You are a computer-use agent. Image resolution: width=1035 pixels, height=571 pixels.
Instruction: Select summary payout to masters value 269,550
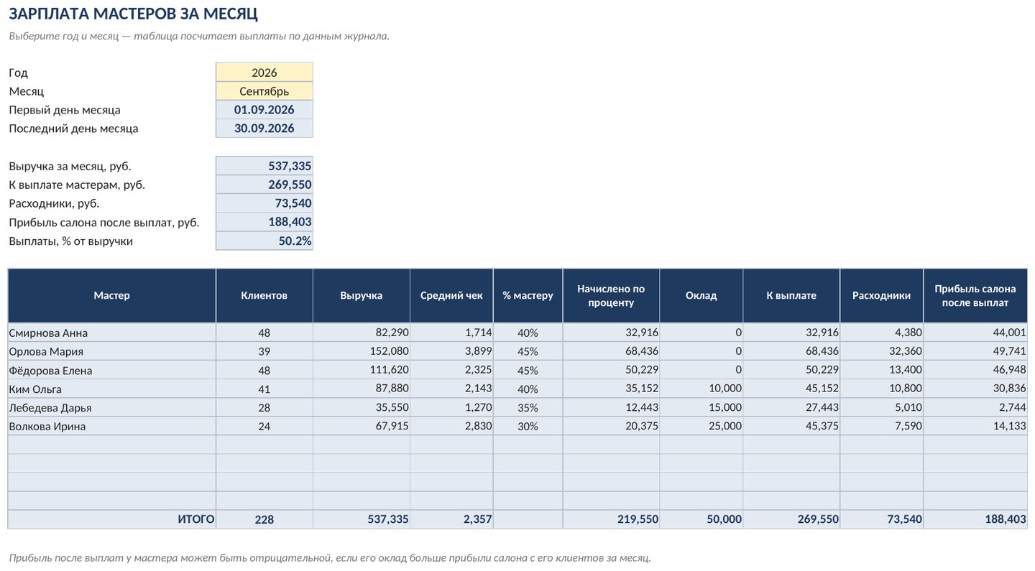(x=264, y=185)
